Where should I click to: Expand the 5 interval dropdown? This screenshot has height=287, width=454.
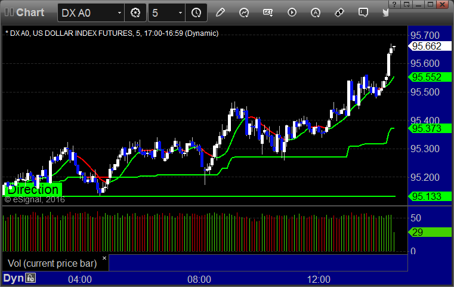pyautogui.click(x=180, y=13)
